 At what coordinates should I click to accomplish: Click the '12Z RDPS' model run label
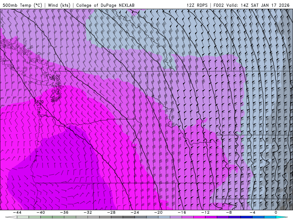coord(197,5)
